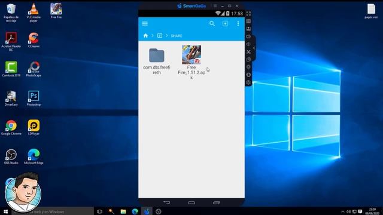The image size is (383, 215).
Task: Open DriverEasy desktop shortcut
Action: point(11,98)
